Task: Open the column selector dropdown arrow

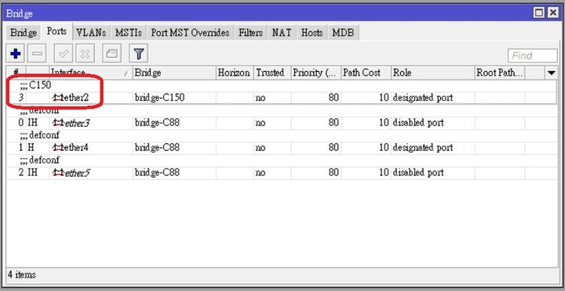Action: [x=552, y=73]
